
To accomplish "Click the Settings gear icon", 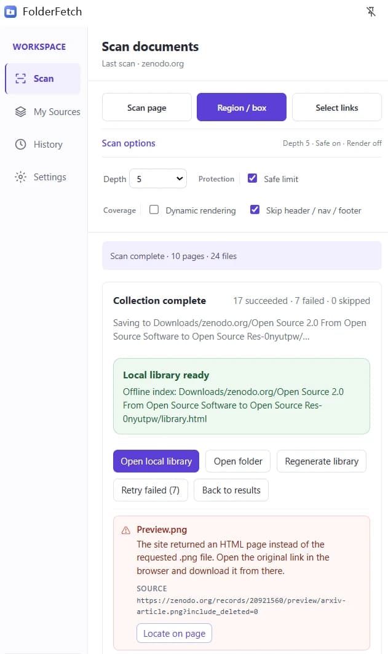I will click(x=20, y=177).
